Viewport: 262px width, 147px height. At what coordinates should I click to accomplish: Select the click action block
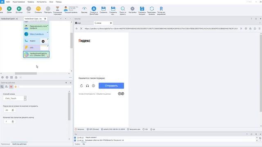[x=36, y=48]
